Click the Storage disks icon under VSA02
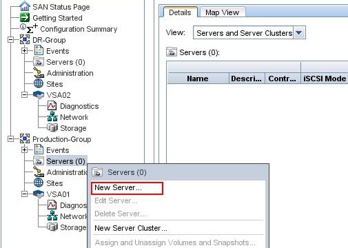This screenshot has height=248, width=348. click(52, 127)
